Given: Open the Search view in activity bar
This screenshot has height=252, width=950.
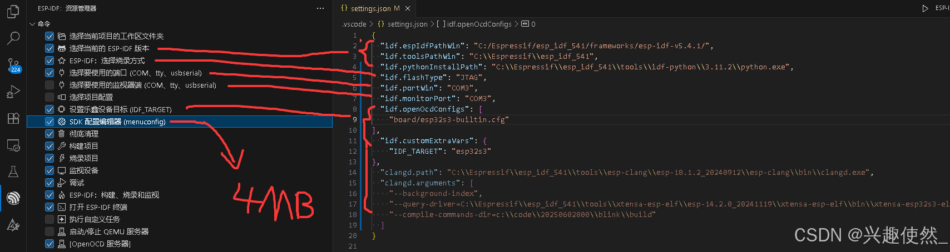Looking at the screenshot, I should [x=13, y=38].
